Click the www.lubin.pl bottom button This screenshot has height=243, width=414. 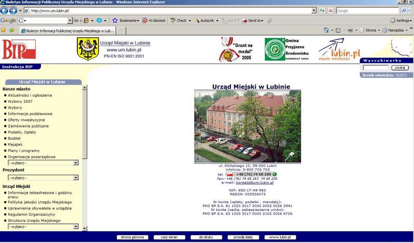point(280,237)
